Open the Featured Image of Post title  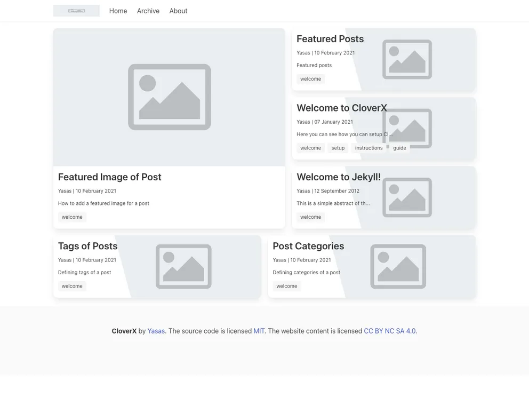click(x=109, y=177)
